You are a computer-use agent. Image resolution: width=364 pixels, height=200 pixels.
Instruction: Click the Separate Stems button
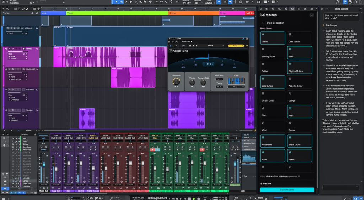(287, 190)
